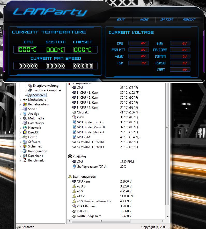The width and height of the screenshot is (206, 229).
Task: Select the Tragbarer Computer laptop icon
Action: (x=30, y=90)
